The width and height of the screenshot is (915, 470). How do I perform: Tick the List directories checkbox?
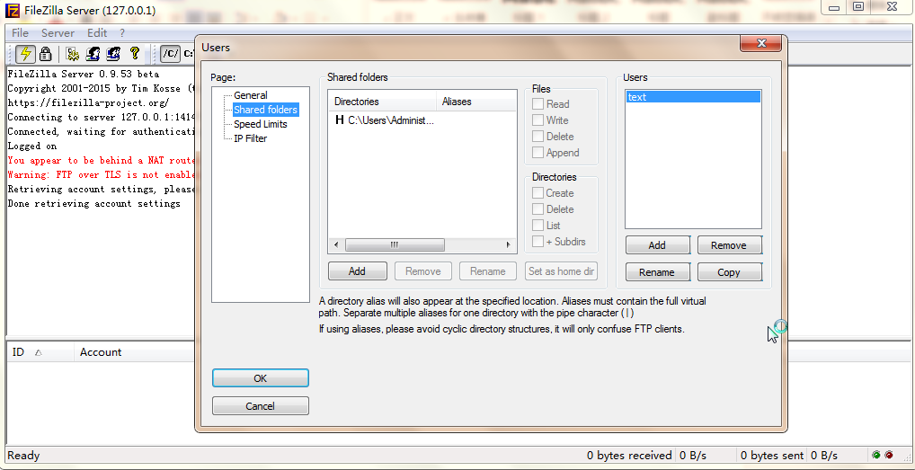coord(538,225)
